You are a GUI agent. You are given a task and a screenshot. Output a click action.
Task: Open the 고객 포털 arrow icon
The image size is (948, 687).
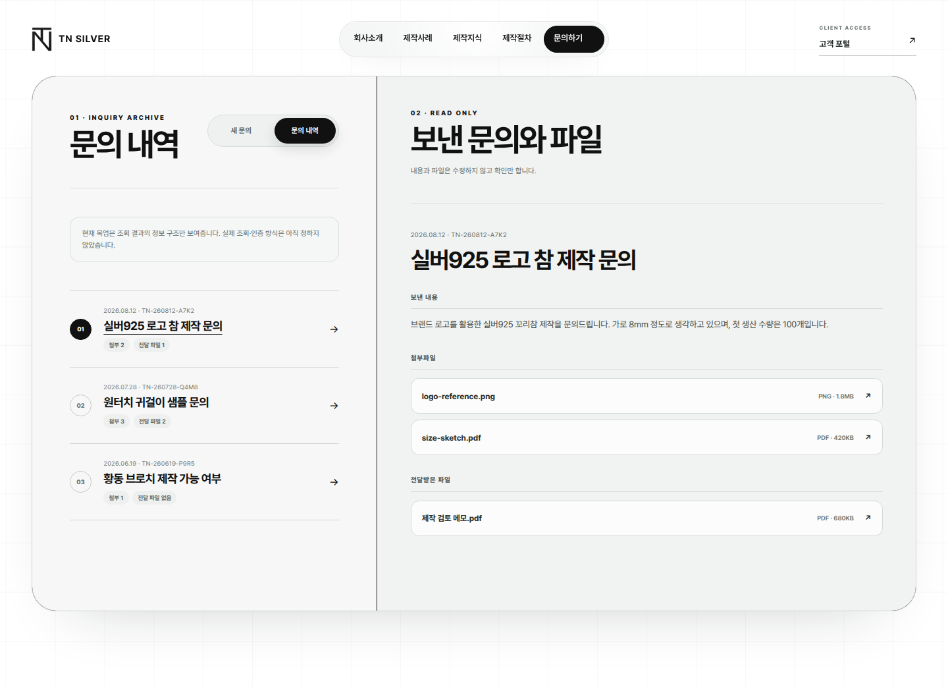(x=912, y=41)
